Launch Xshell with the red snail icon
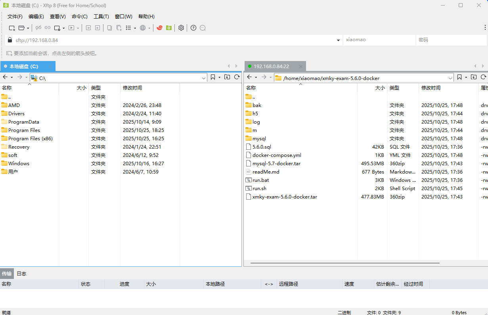This screenshot has height=315, width=488. (159, 28)
